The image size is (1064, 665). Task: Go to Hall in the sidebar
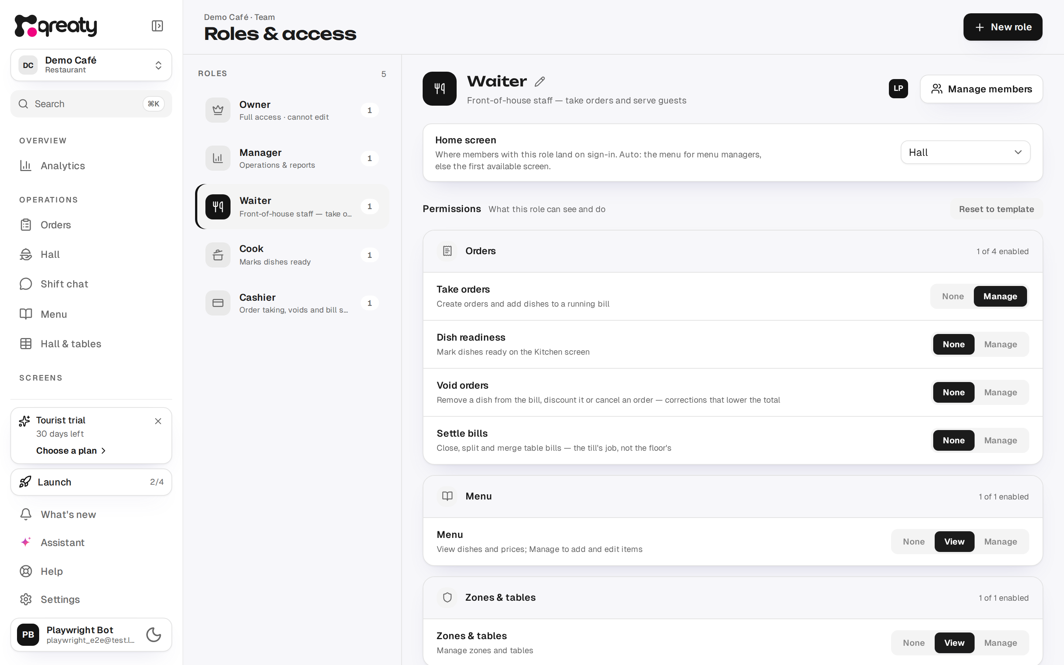pos(91,254)
